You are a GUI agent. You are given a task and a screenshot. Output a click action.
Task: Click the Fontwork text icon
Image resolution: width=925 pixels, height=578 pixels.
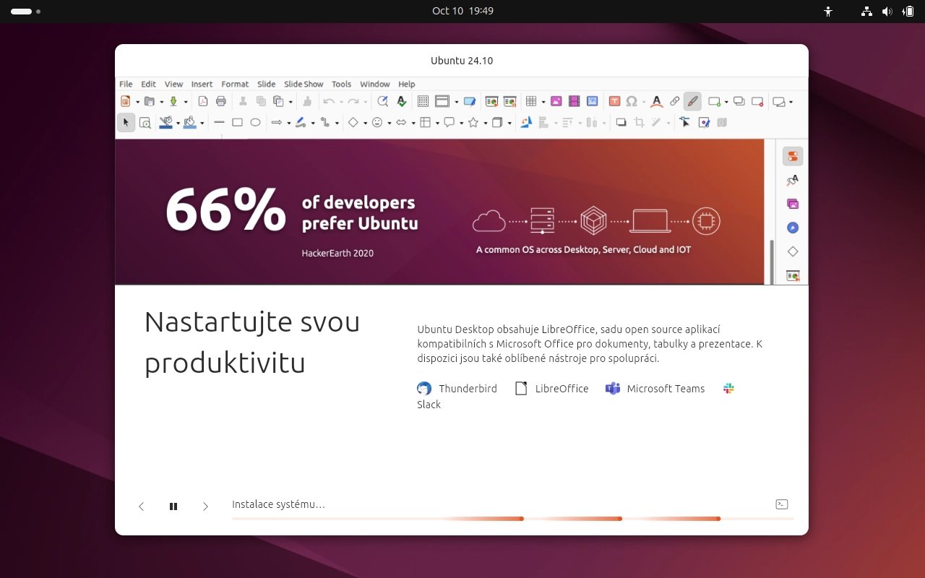point(656,101)
